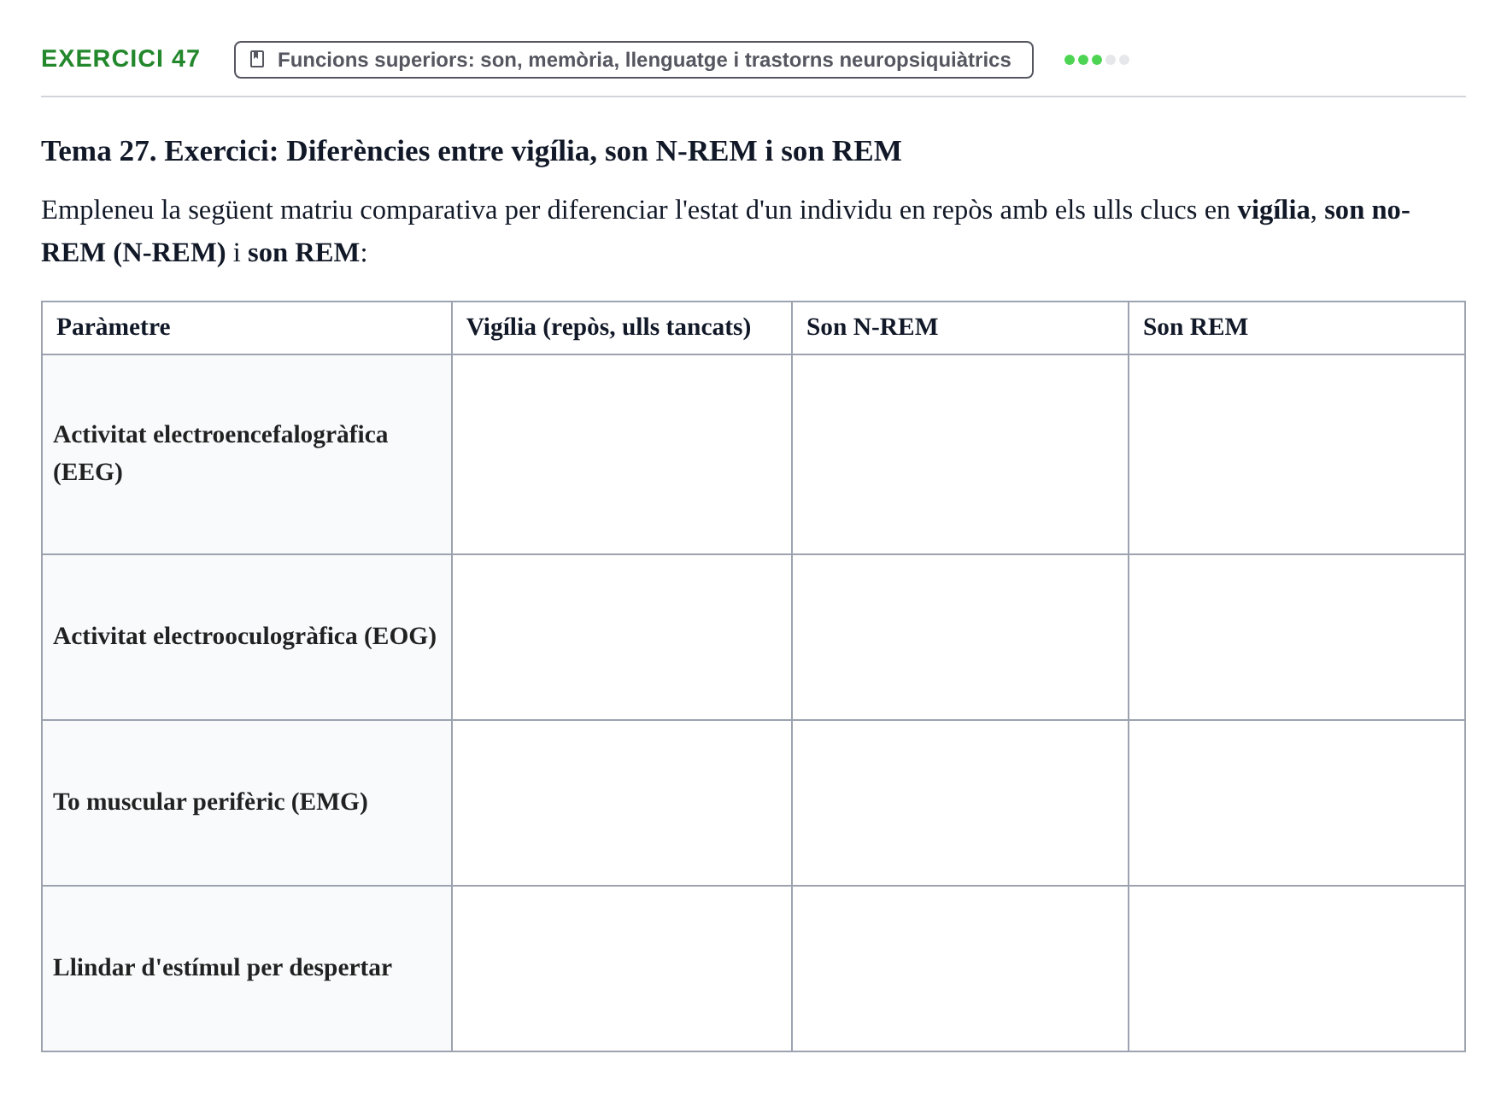1507x1095 pixels.
Task: Click the bookmark icon in the topic tag
Action: click(257, 59)
